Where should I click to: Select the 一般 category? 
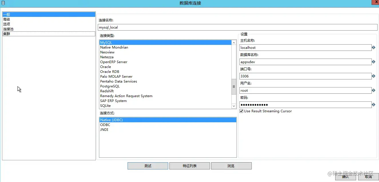coord(49,14)
